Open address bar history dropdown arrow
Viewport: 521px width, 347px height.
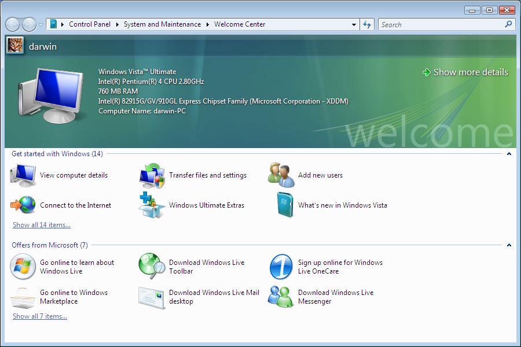pyautogui.click(x=354, y=25)
